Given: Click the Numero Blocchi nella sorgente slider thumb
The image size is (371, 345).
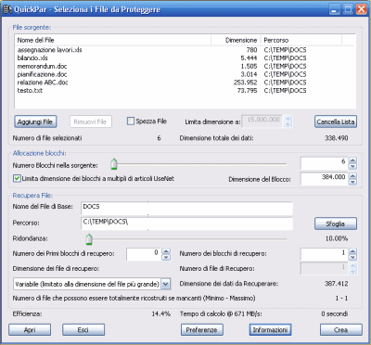Looking at the screenshot, I should tap(114, 164).
